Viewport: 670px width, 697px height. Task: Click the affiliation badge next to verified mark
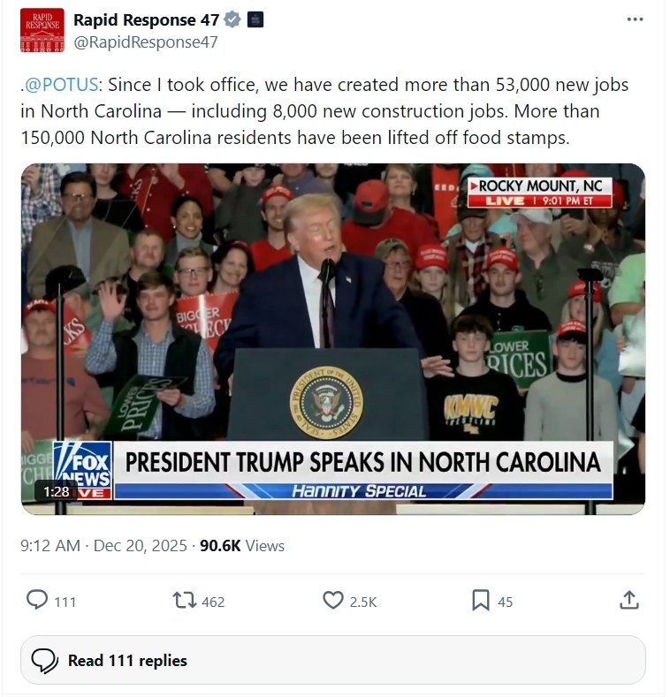click(x=255, y=19)
